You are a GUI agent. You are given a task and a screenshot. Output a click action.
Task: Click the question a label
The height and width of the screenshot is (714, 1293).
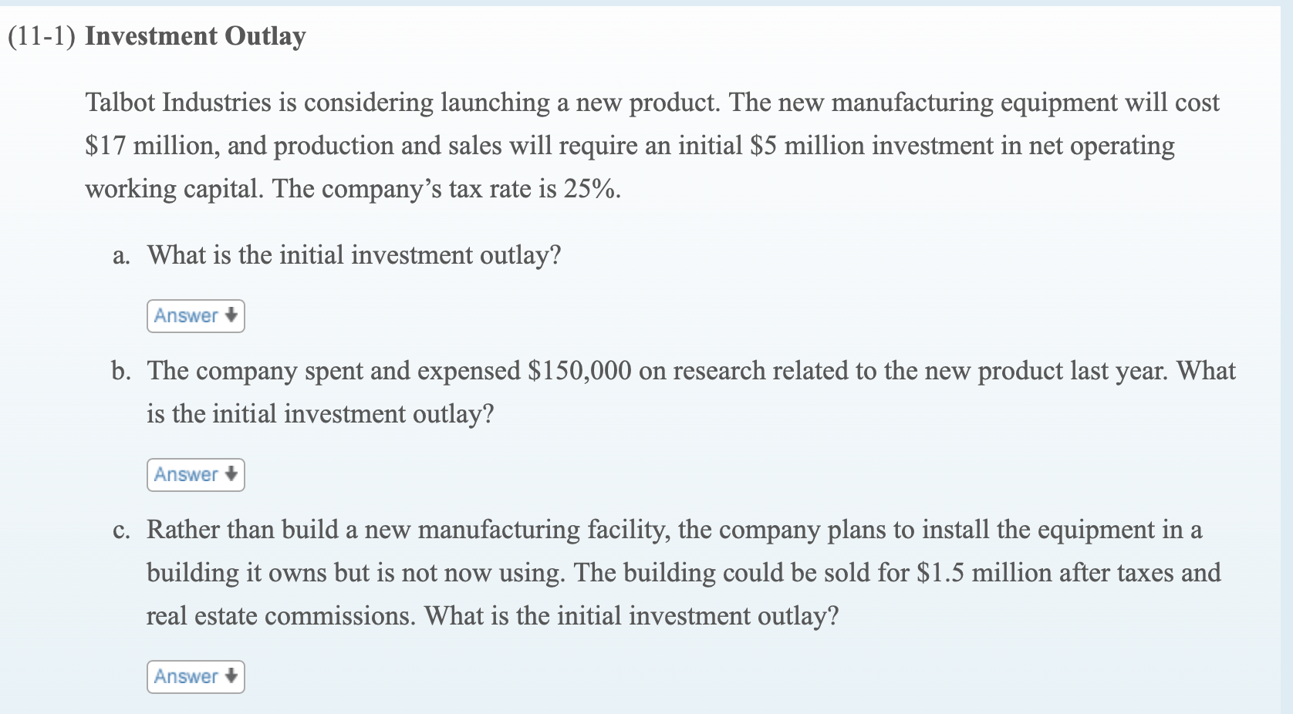coord(120,255)
